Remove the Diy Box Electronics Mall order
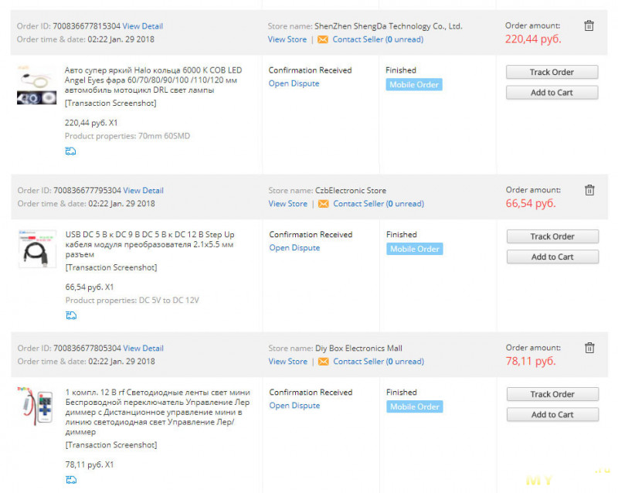 coord(589,348)
